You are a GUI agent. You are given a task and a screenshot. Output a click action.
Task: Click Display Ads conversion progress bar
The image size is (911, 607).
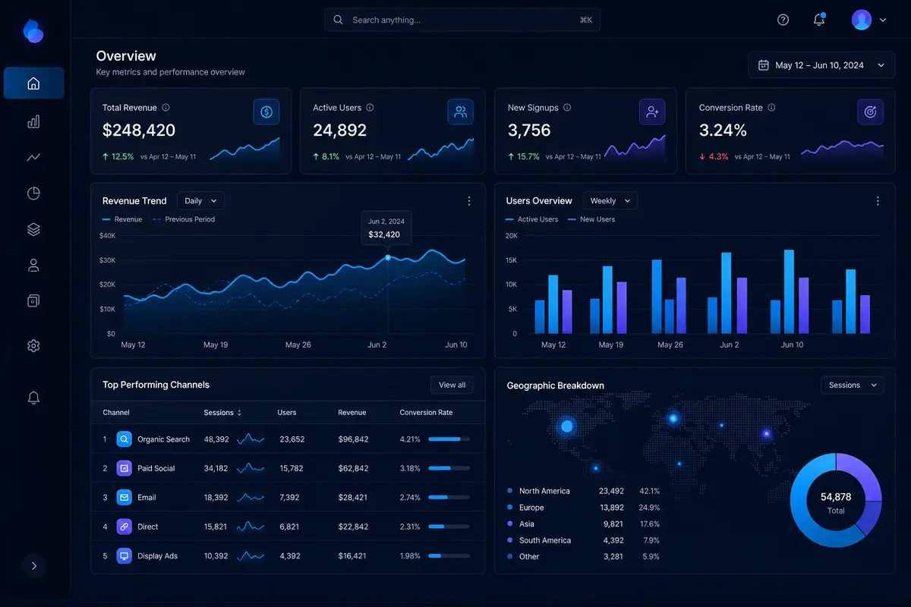449,555
